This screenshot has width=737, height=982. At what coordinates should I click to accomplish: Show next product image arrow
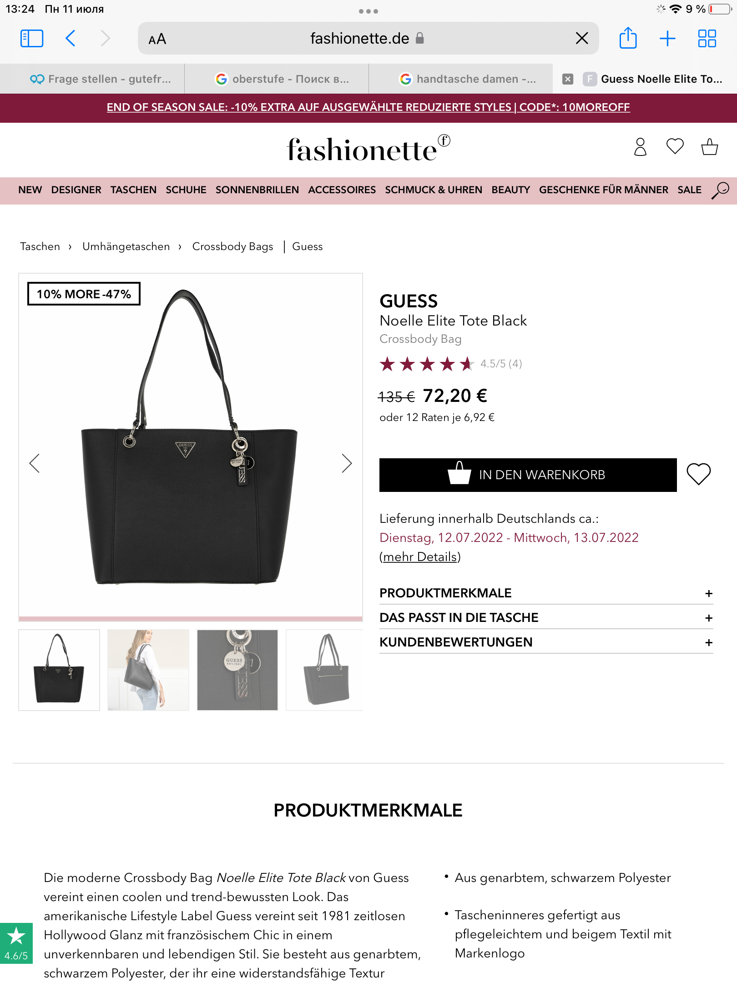pos(347,463)
